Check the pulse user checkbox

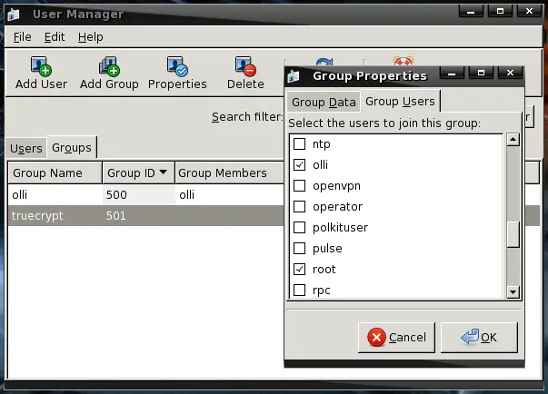point(300,249)
